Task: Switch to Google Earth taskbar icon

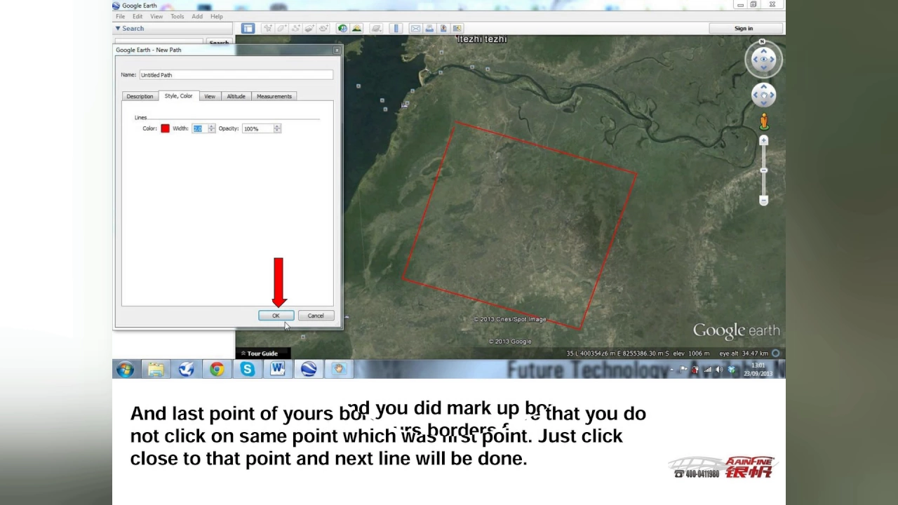Action: (309, 369)
